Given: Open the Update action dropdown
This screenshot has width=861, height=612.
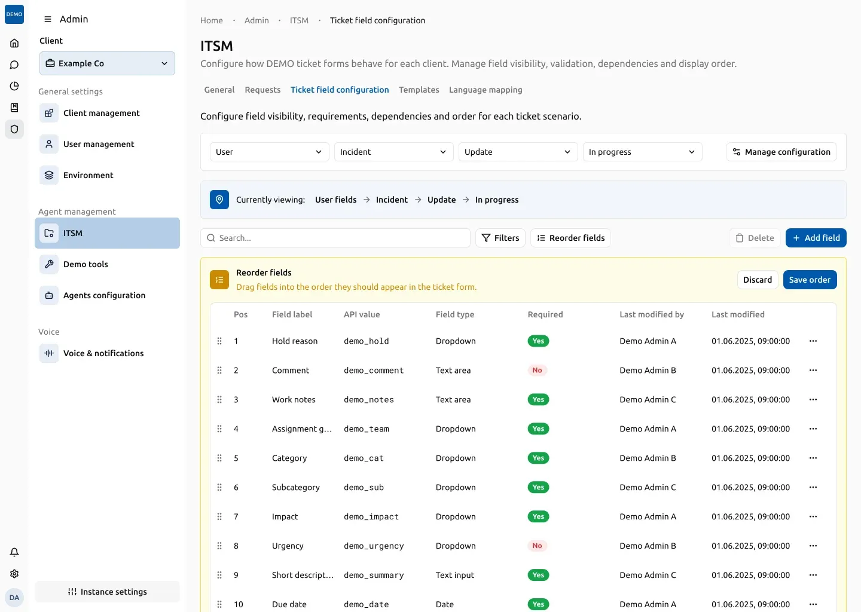Looking at the screenshot, I should tap(518, 152).
